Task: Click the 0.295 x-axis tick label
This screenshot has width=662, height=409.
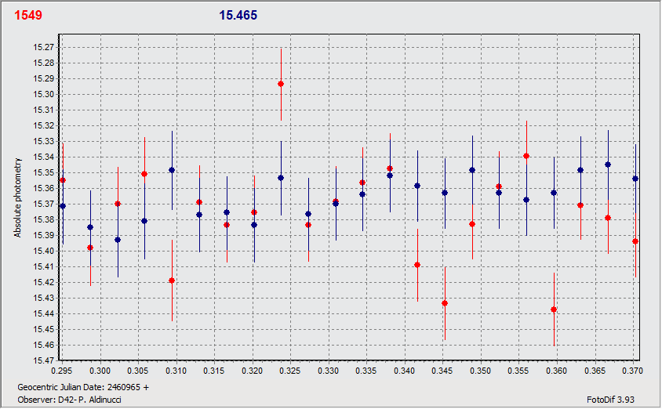Action: tap(61, 369)
